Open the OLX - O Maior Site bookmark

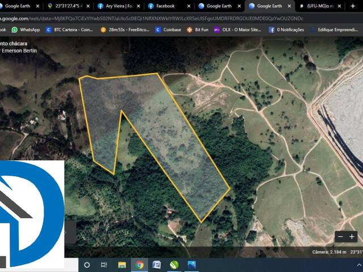coord(237,29)
